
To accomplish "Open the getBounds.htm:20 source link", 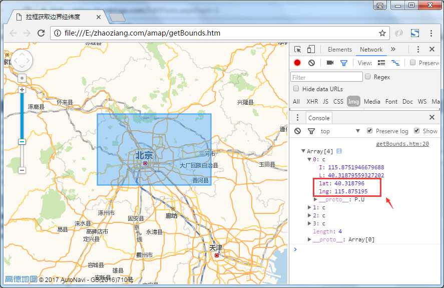I will tap(402, 144).
